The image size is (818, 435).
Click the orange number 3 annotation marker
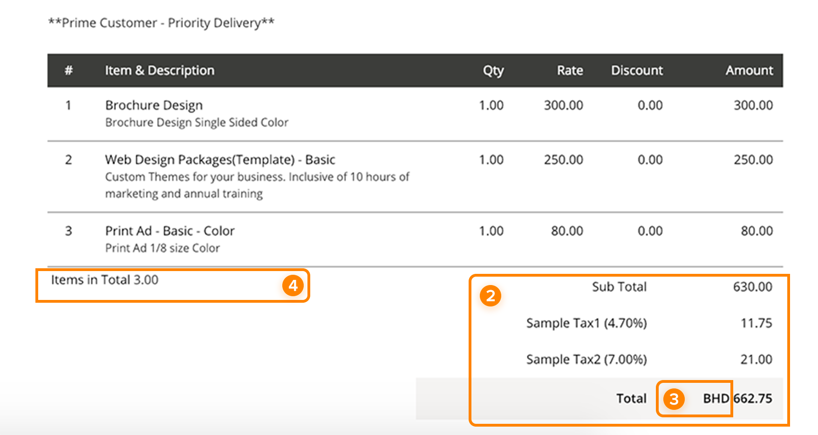coord(674,399)
